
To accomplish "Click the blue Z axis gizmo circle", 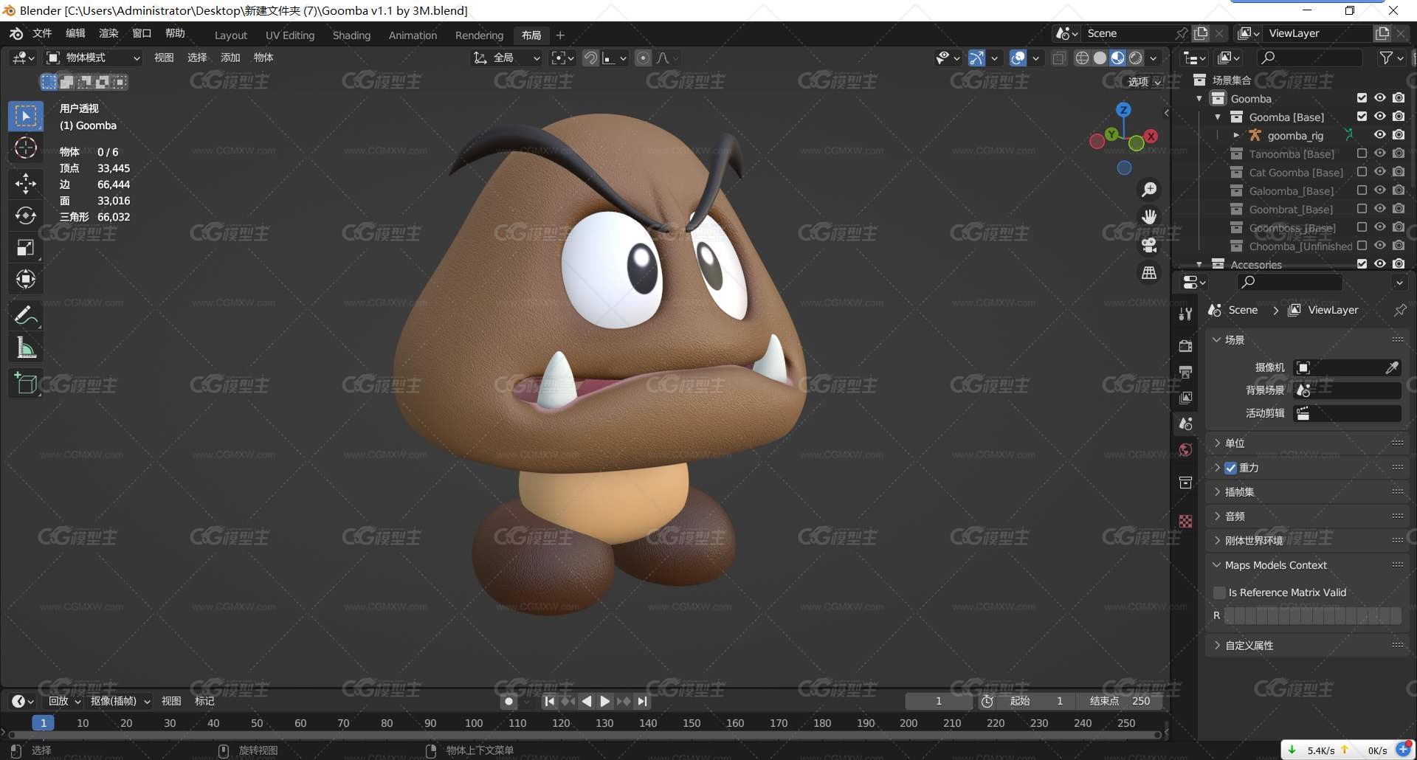I will pos(1123,110).
